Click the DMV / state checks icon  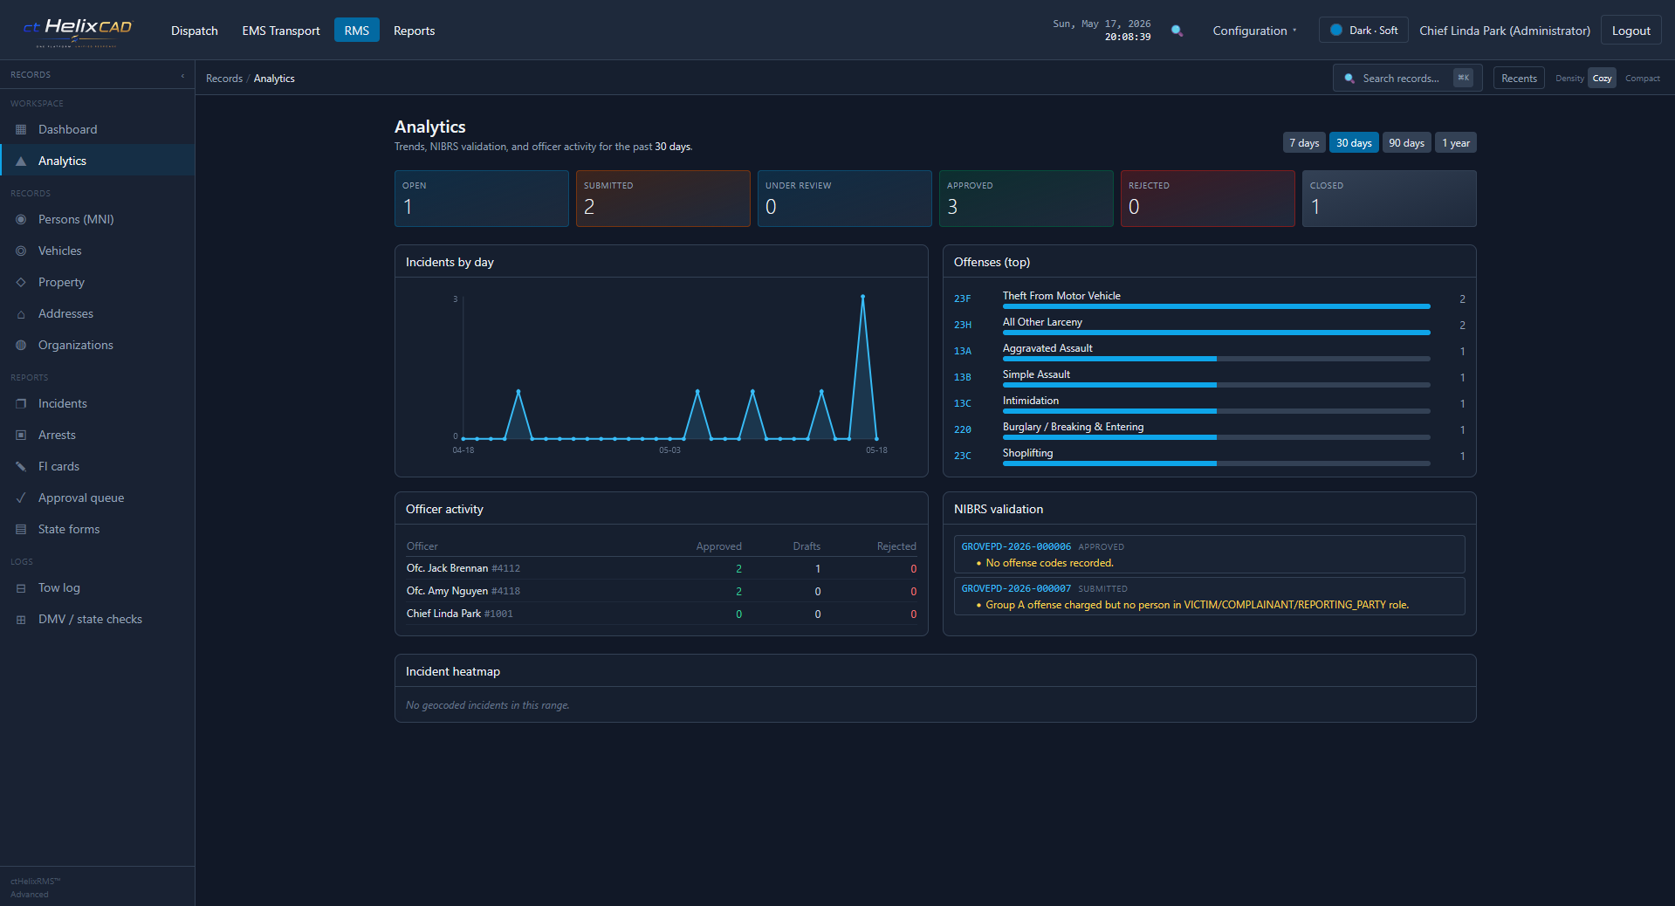tap(21, 619)
